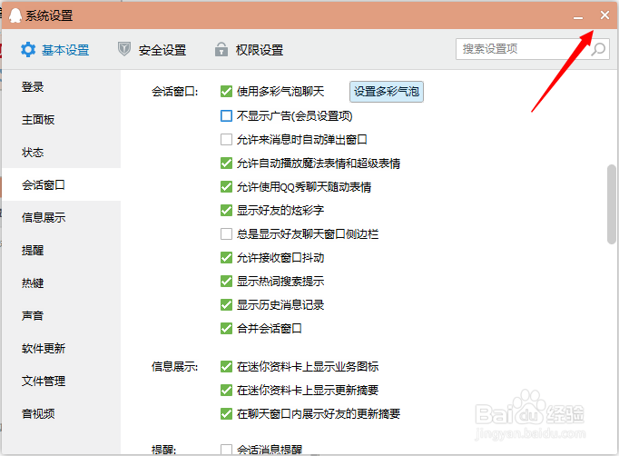
Task: Uncheck 显示好友的炫彩字
Action: point(226,210)
